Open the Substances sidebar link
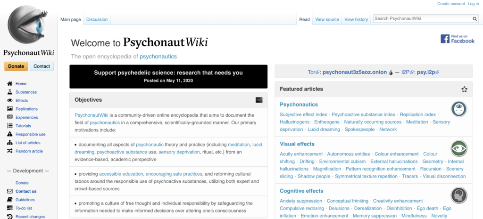The width and height of the screenshot is (483, 219). 26,92
